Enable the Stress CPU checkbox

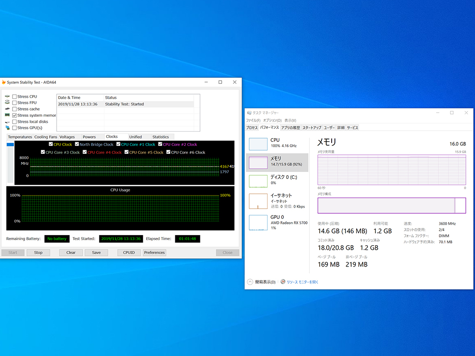tap(14, 96)
